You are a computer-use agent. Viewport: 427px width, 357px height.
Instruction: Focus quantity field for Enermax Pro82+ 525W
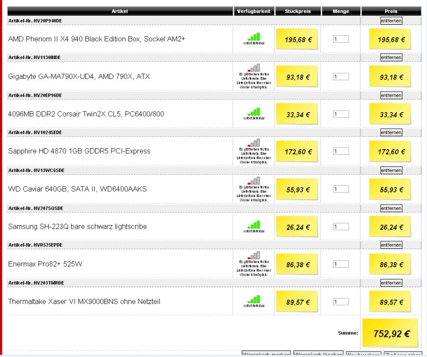point(341,264)
